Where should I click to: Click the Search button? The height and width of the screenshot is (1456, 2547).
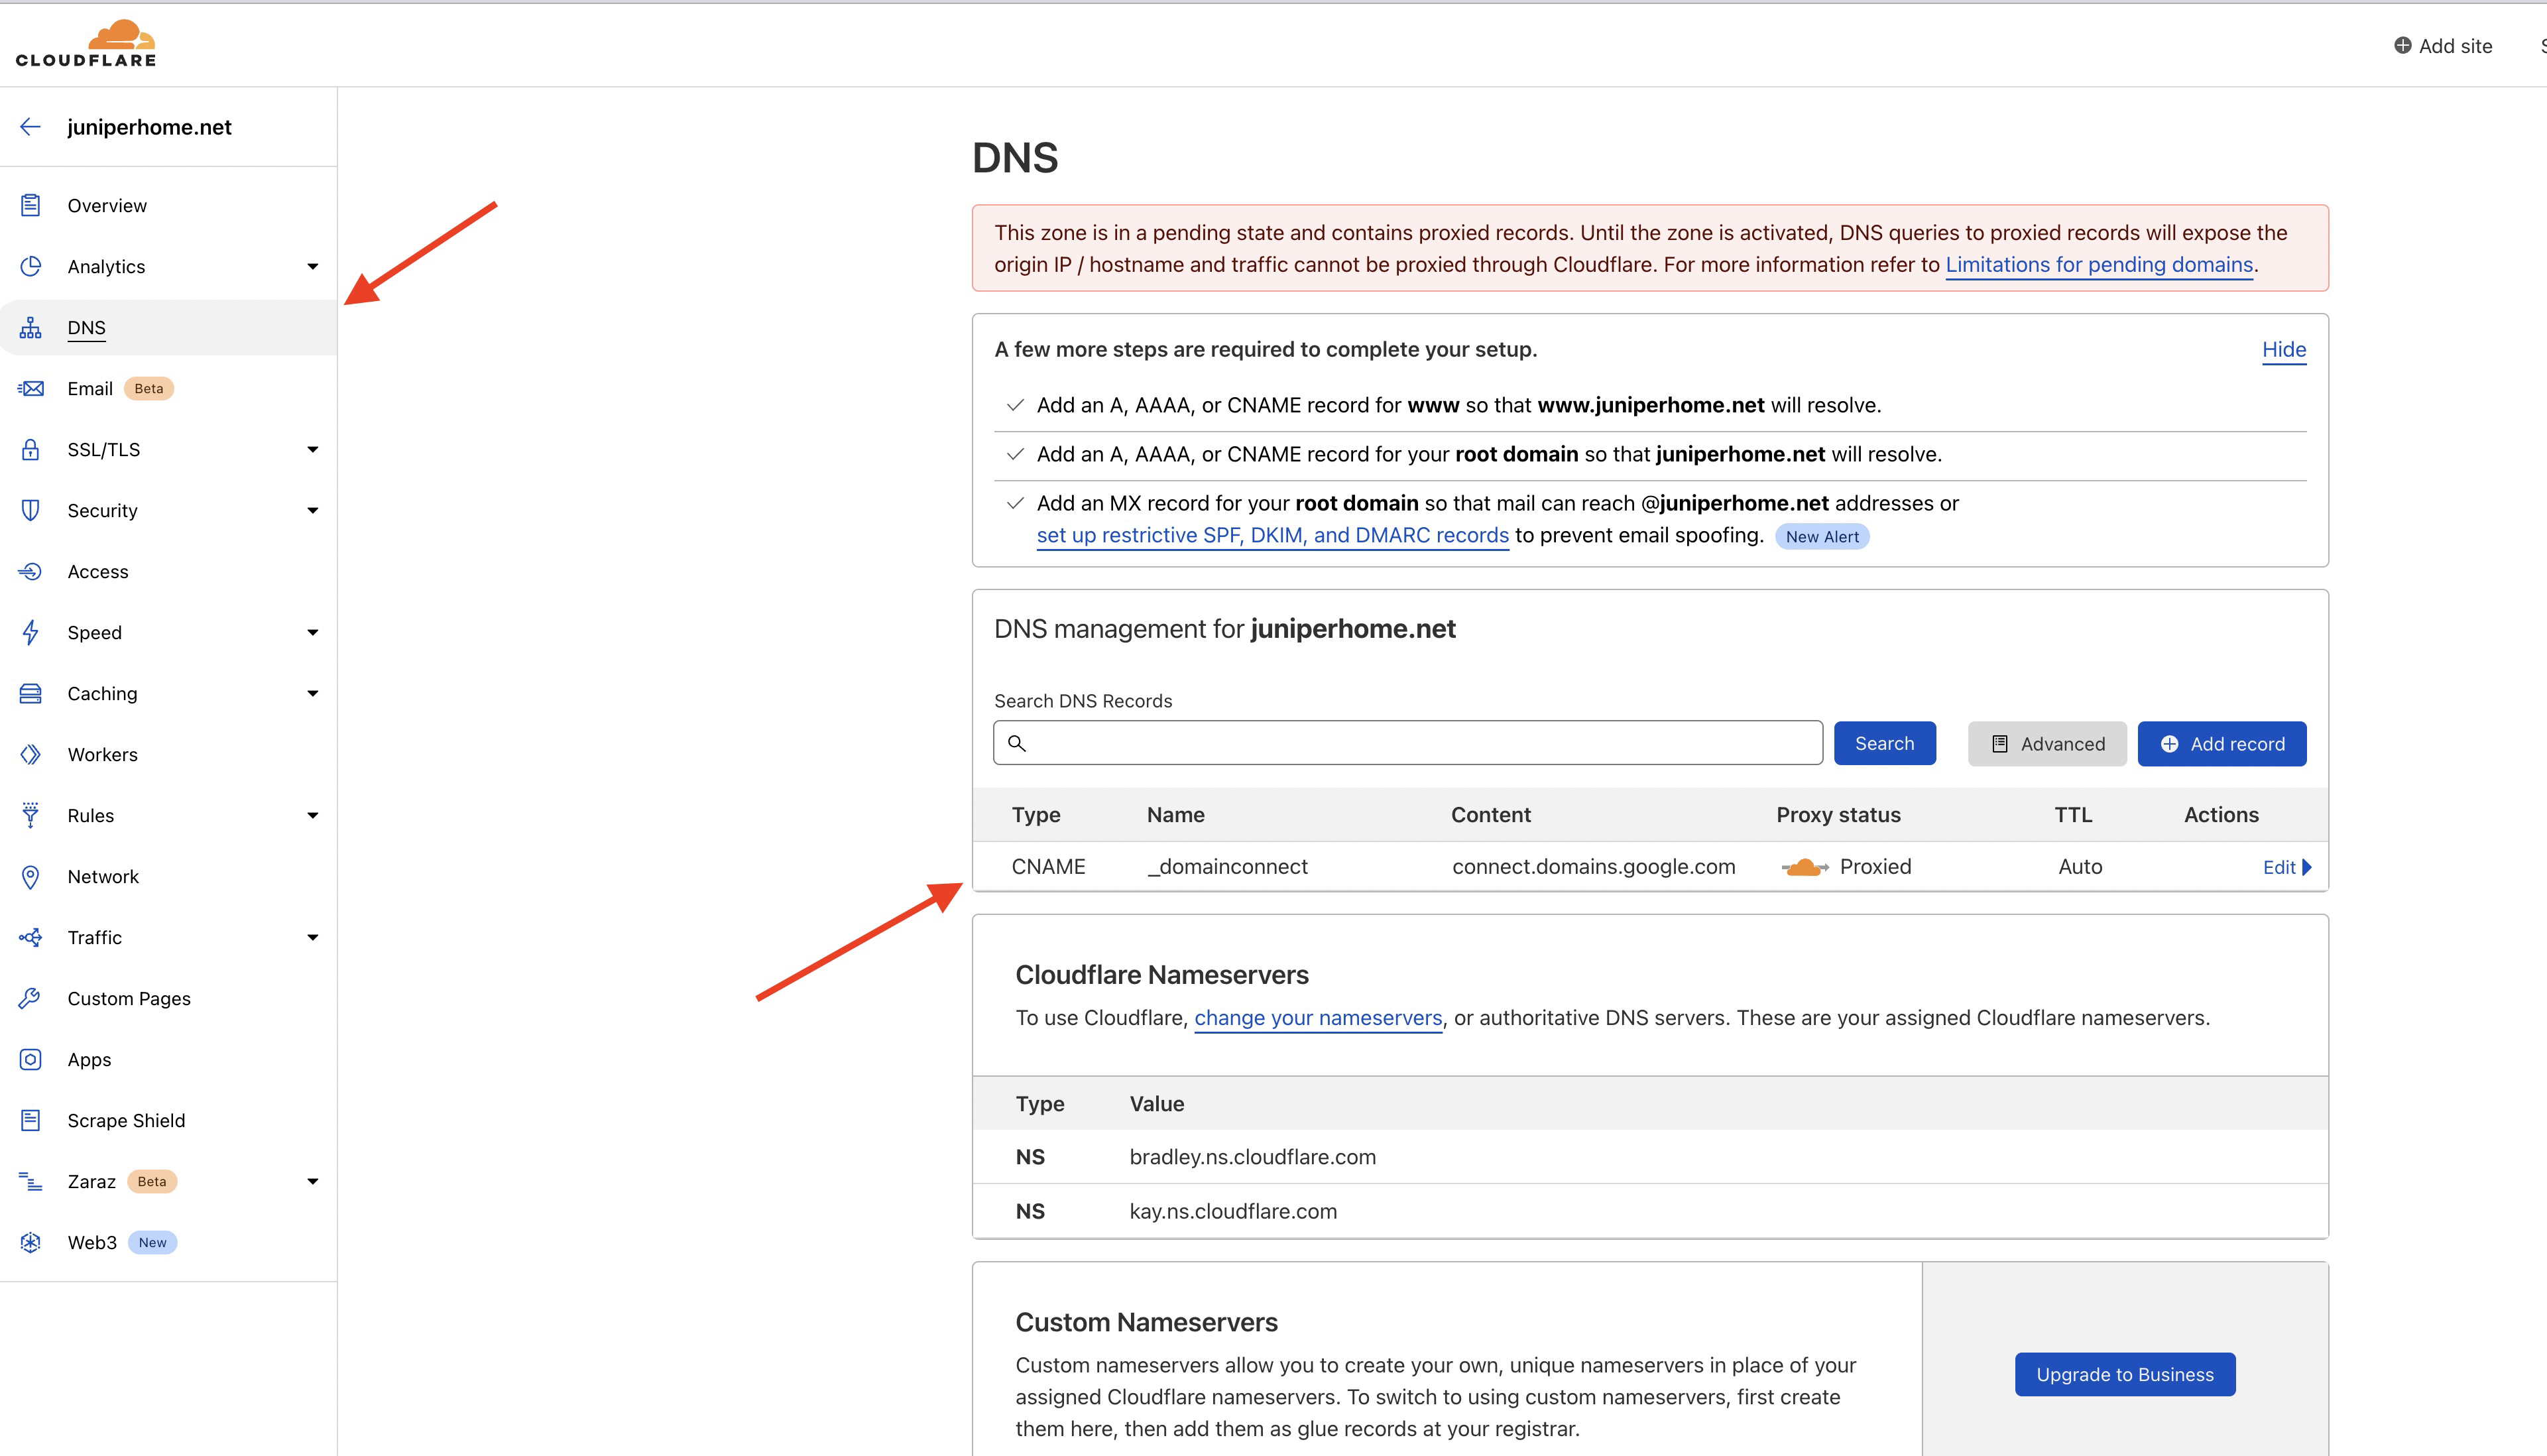pyautogui.click(x=1884, y=743)
